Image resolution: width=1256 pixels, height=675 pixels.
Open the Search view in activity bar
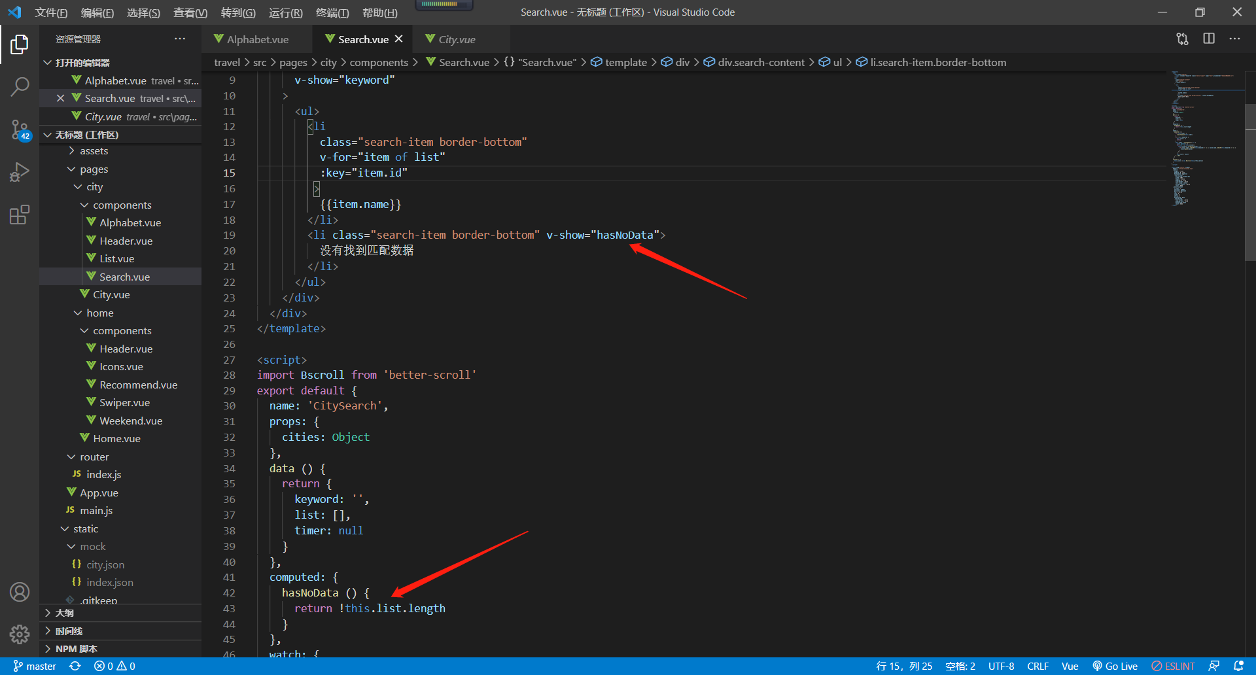20,86
